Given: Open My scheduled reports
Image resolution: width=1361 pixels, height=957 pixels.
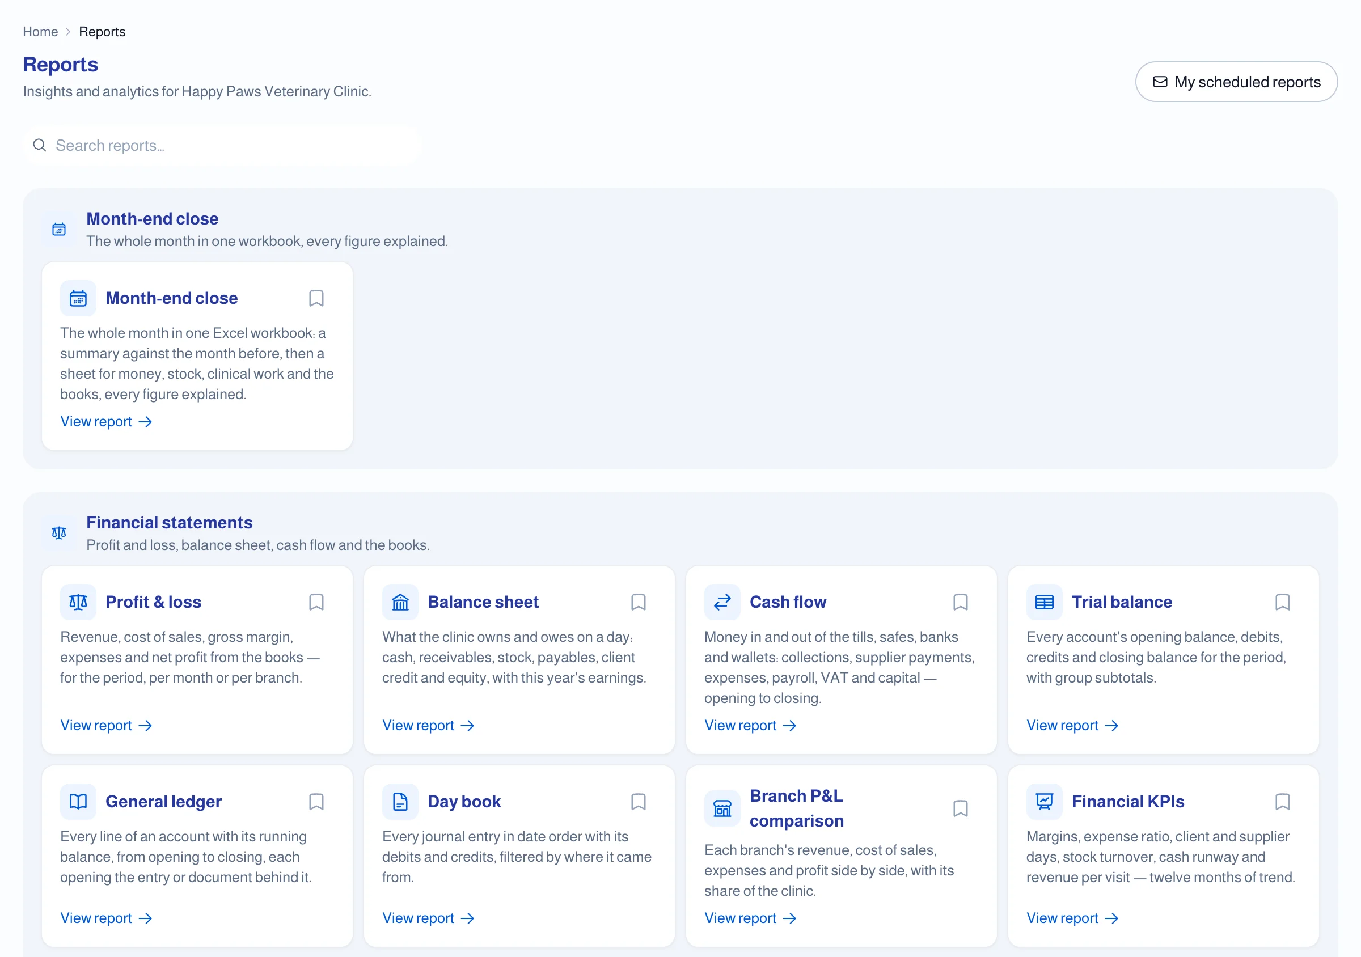Looking at the screenshot, I should (x=1236, y=82).
